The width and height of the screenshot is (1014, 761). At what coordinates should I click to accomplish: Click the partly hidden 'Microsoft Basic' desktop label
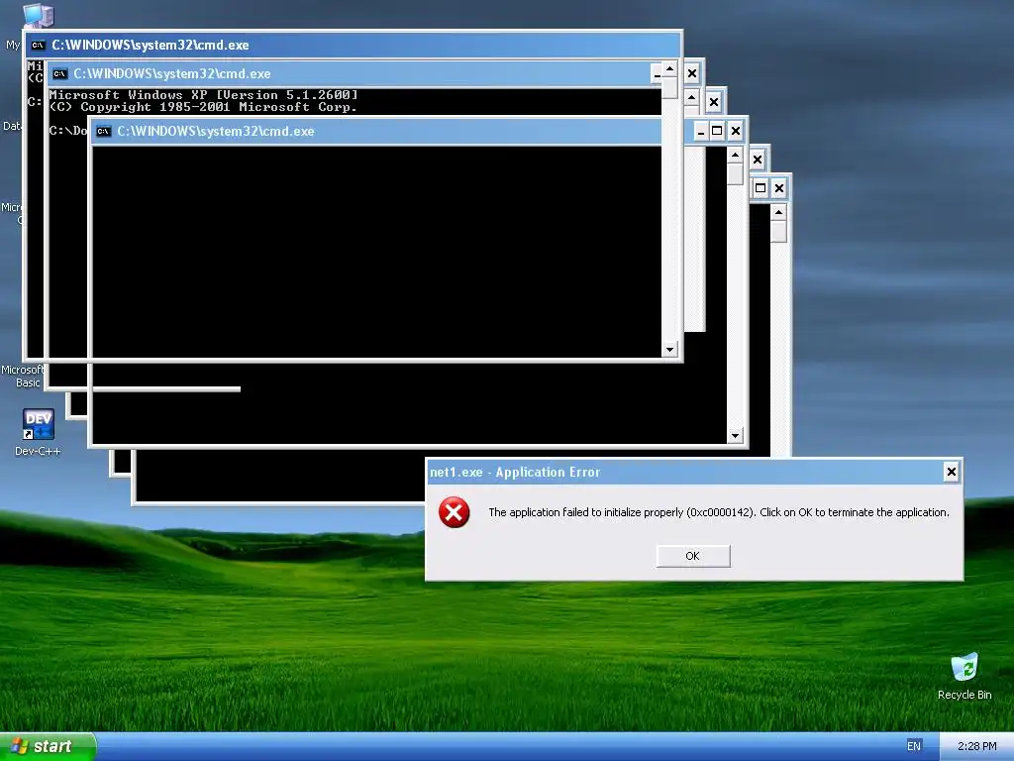(x=22, y=376)
